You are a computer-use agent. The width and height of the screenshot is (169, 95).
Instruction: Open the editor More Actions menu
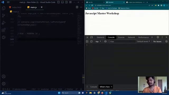pos(81,7)
